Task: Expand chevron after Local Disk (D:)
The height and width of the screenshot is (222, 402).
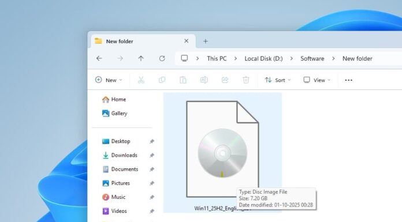Action: [x=292, y=58]
